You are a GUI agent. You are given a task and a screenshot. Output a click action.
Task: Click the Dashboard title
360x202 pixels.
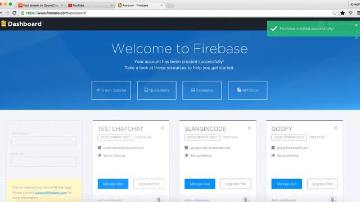click(x=25, y=24)
